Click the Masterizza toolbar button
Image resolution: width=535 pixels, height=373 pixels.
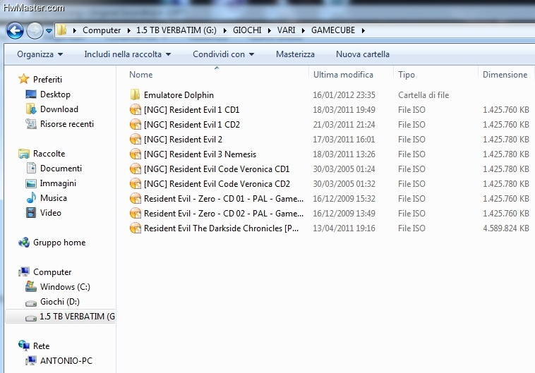point(295,54)
